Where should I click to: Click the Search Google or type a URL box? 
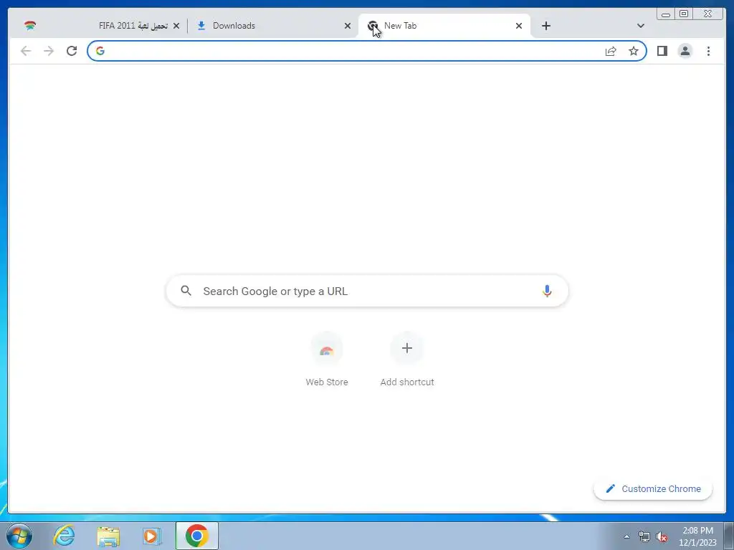click(367, 291)
